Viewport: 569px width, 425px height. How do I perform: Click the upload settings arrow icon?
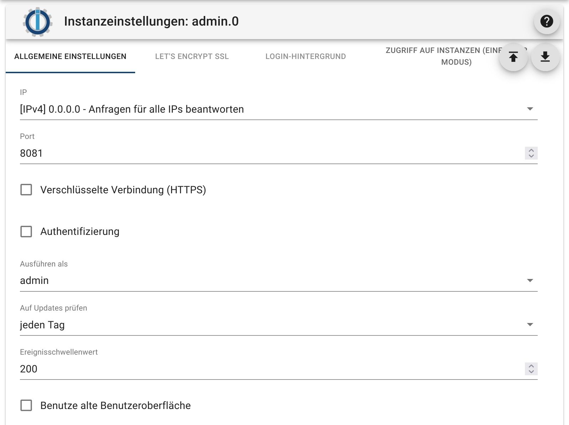513,57
